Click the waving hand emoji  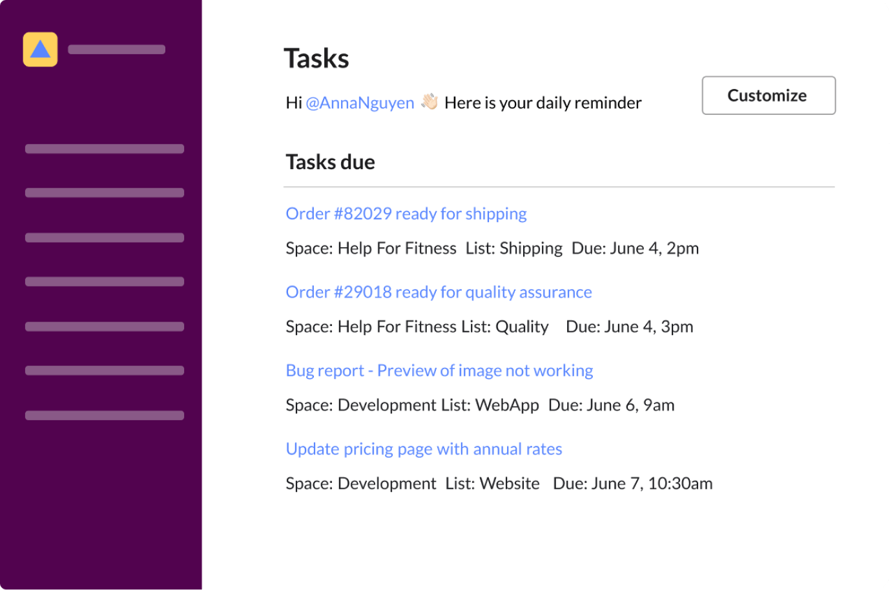(x=429, y=101)
